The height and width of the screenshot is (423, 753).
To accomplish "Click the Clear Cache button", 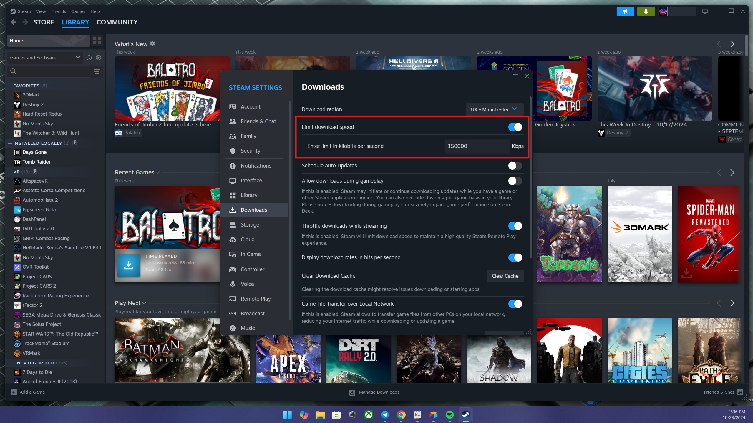I will click(x=505, y=276).
